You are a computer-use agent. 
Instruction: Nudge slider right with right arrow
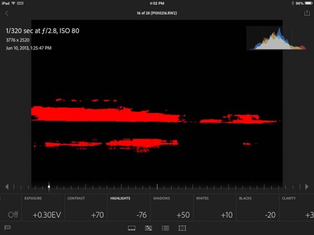[307, 186]
